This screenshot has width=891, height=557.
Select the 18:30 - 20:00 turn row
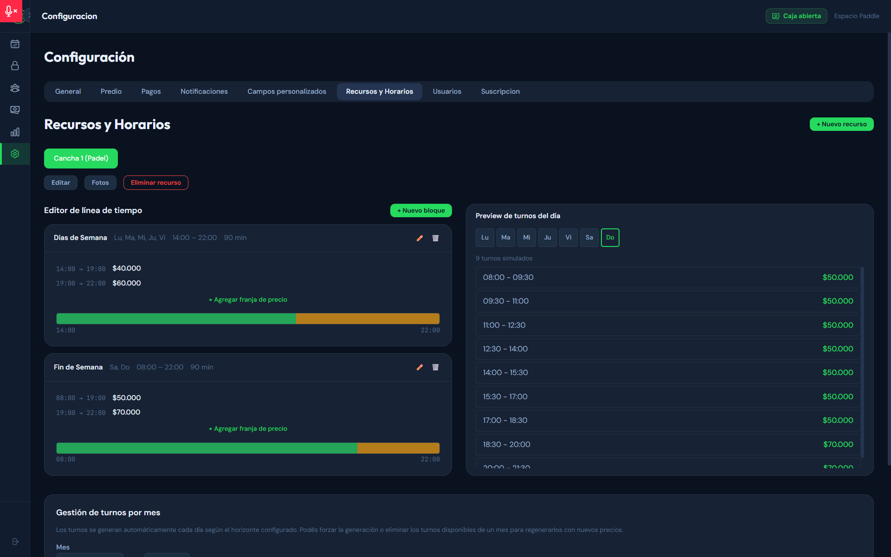(x=668, y=445)
